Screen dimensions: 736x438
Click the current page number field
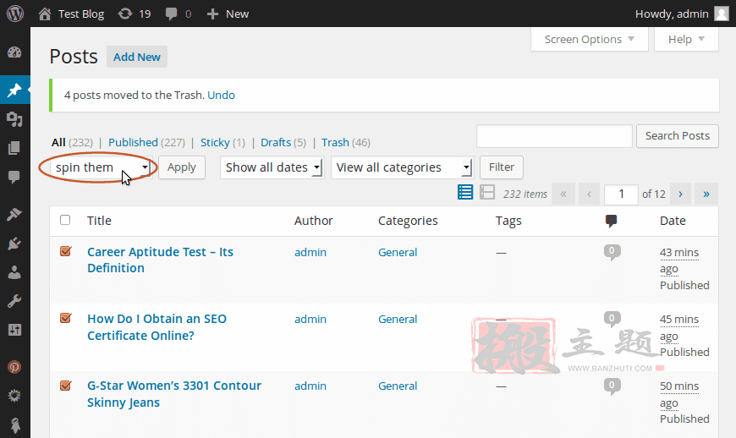tap(621, 194)
